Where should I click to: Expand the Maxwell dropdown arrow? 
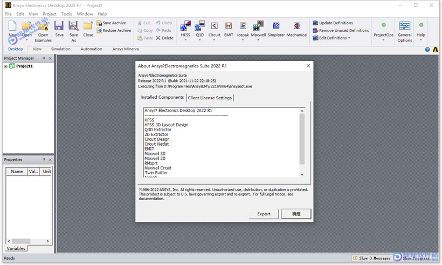point(258,40)
